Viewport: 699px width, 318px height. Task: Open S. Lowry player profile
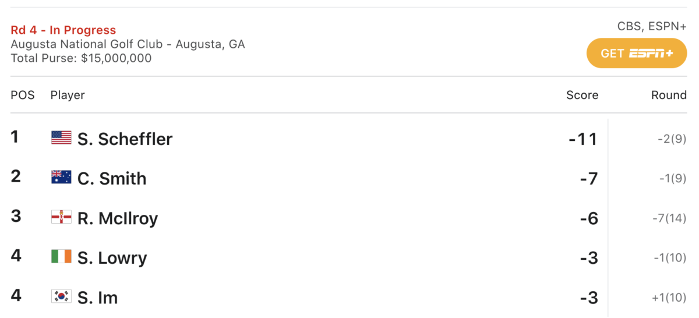(112, 257)
